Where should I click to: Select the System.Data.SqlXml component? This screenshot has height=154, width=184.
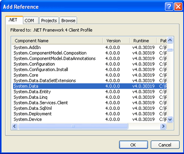point(90,108)
